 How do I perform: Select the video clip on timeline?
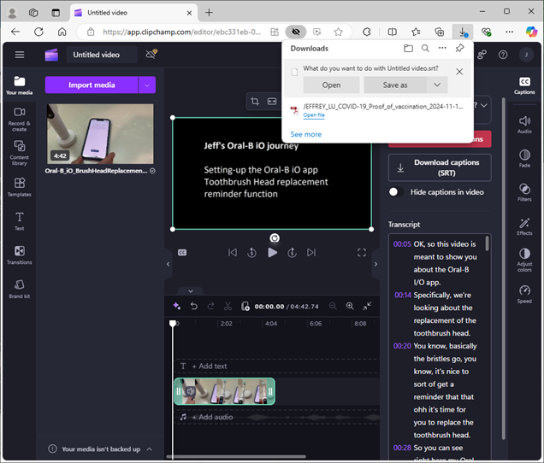coord(224,391)
